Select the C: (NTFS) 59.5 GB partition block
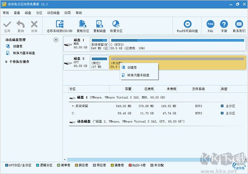This screenshot has width=248, height=174. pyautogui.click(x=177, y=44)
